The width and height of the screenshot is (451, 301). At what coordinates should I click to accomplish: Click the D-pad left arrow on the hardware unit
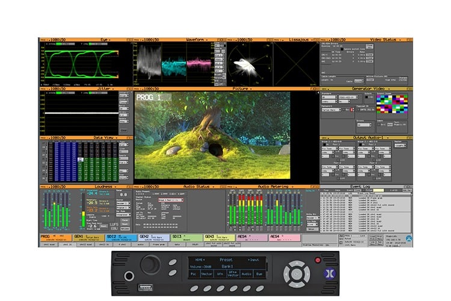pyautogui.click(x=286, y=274)
